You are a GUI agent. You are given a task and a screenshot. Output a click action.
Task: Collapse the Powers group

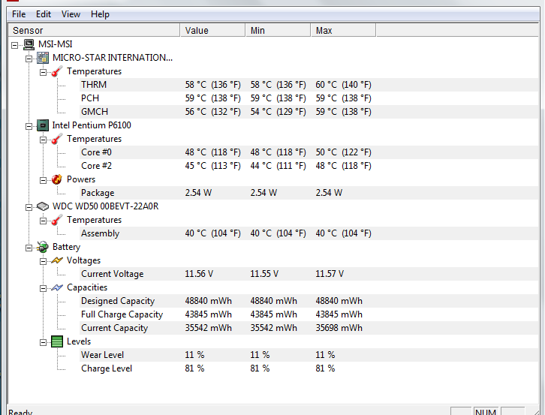(x=43, y=180)
